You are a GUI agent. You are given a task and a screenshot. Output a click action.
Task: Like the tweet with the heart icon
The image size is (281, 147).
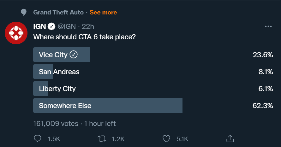pyautogui.click(x=166, y=139)
